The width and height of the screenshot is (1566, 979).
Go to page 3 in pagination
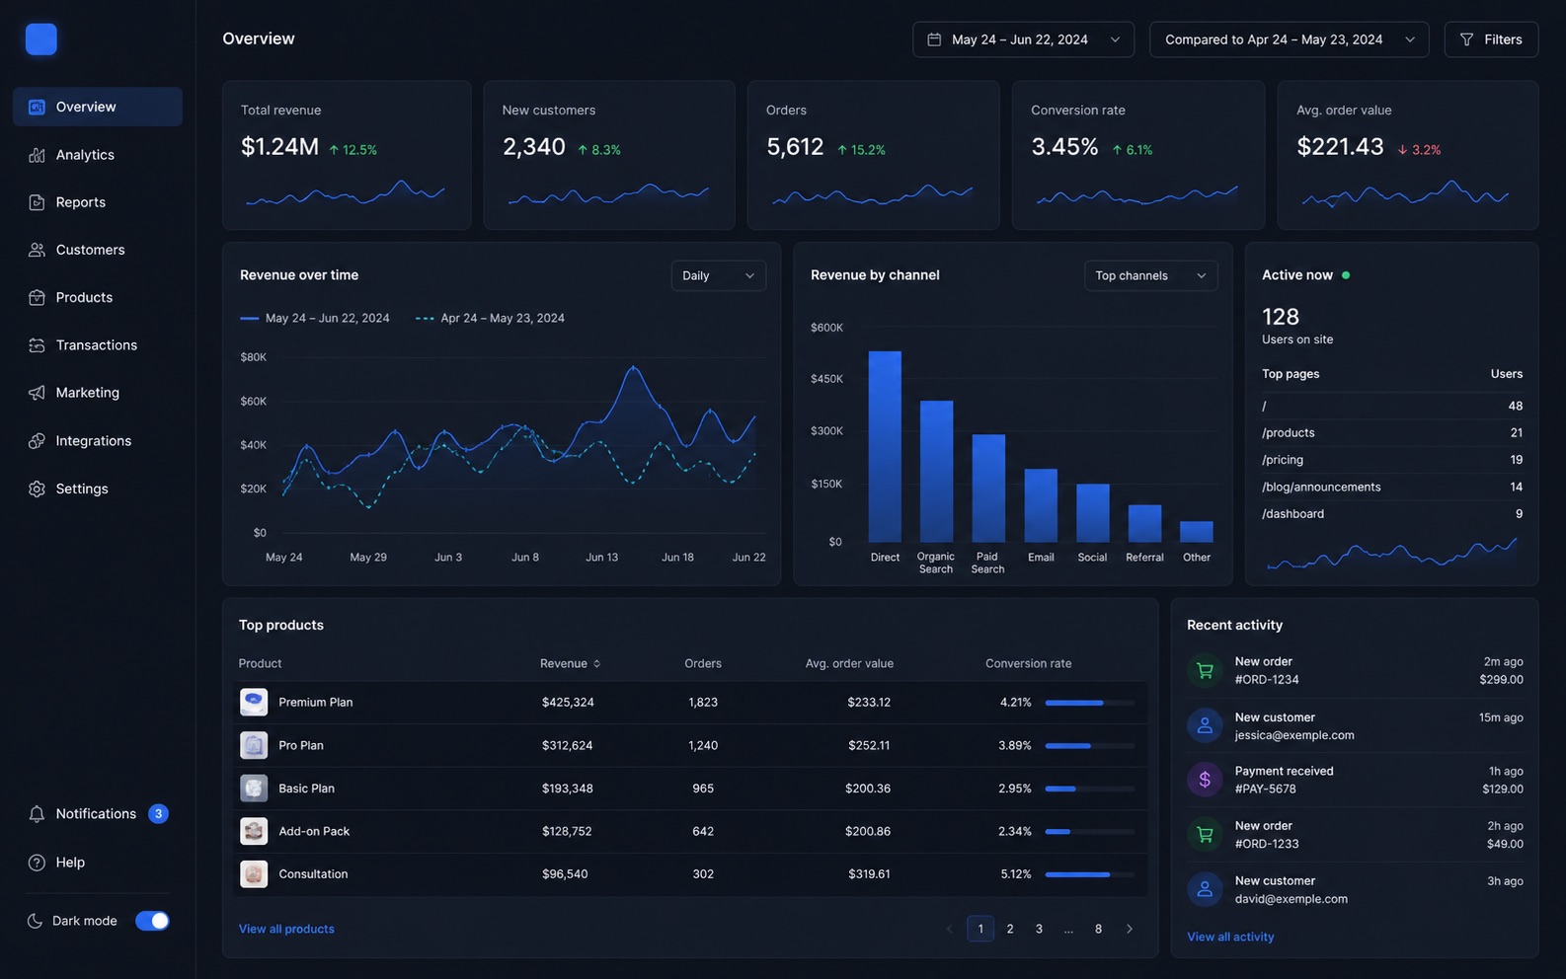click(x=1039, y=929)
